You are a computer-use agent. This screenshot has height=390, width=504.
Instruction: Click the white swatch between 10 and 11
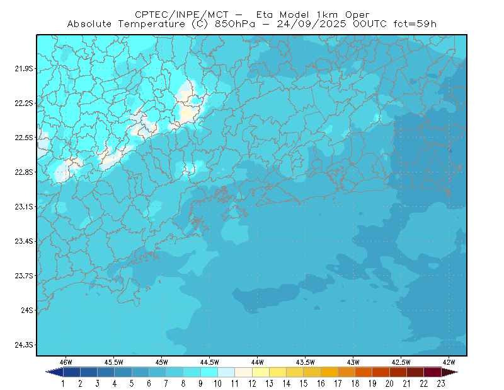(x=226, y=372)
